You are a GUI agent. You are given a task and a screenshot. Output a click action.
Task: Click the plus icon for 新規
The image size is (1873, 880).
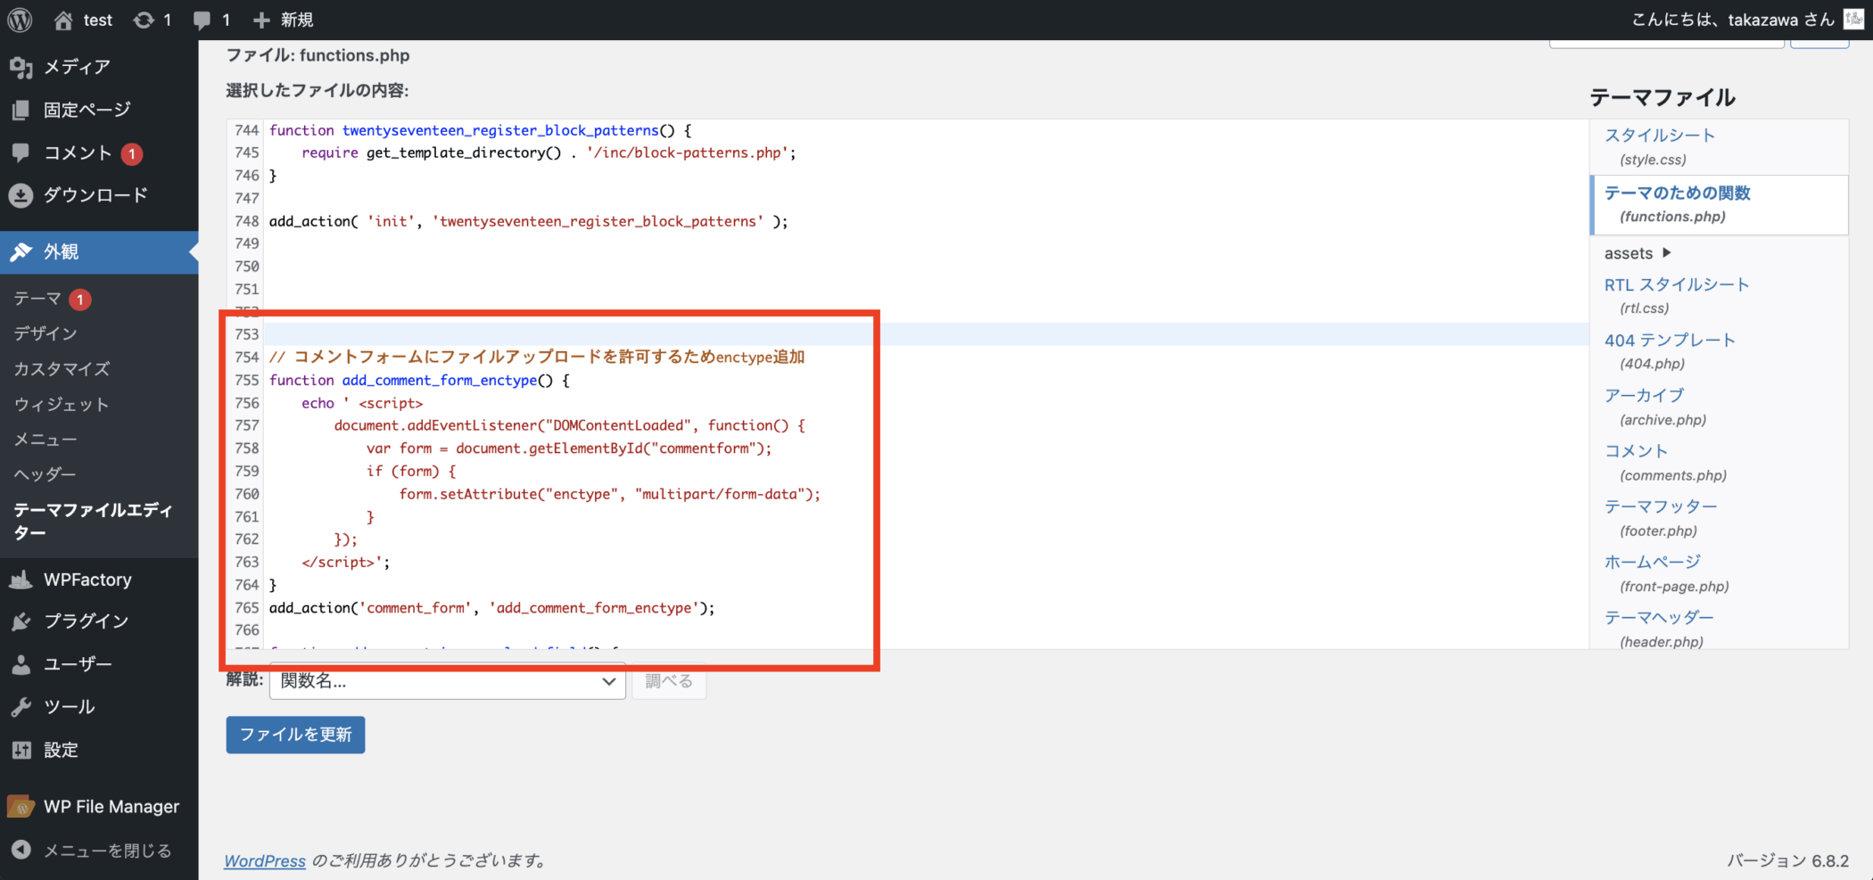pos(261,20)
